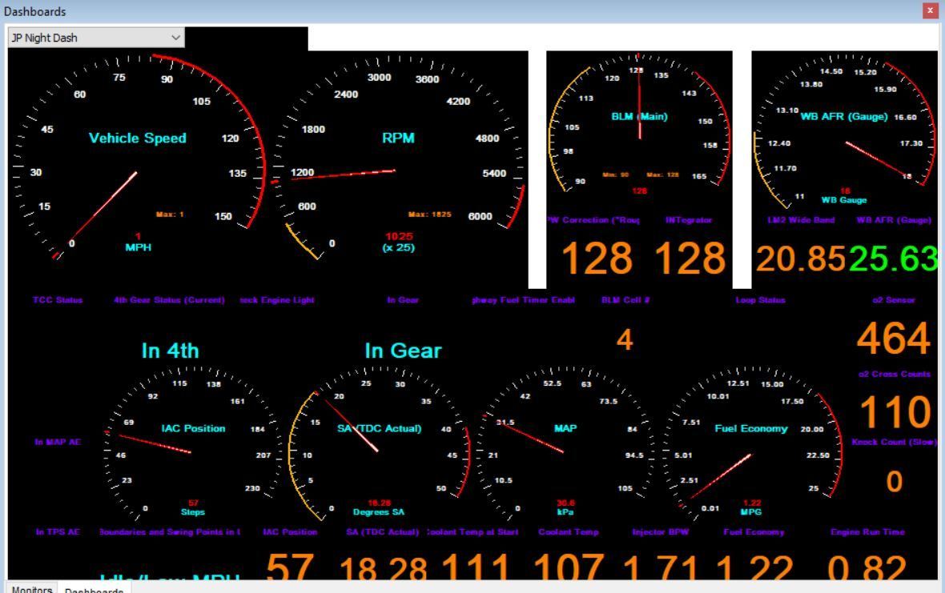Image resolution: width=945 pixels, height=593 pixels.
Task: Select the o2 Sensor 464 value
Action: click(894, 339)
